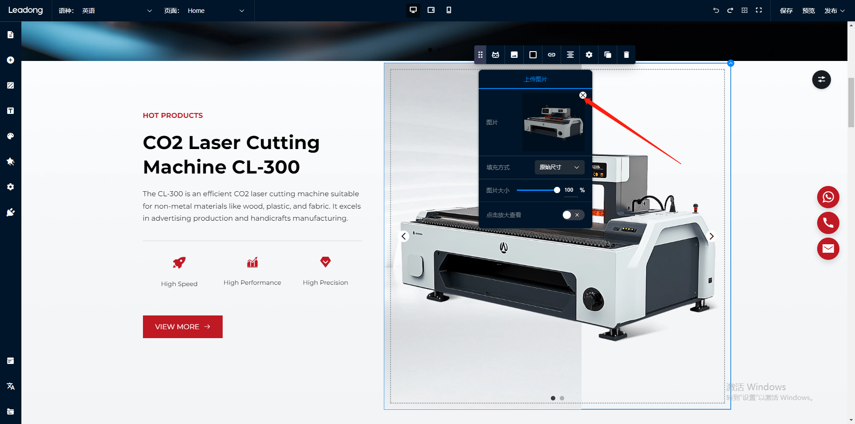Click the 上传图片 tab in popup
Viewport: 855px width, 424px height.
point(535,79)
